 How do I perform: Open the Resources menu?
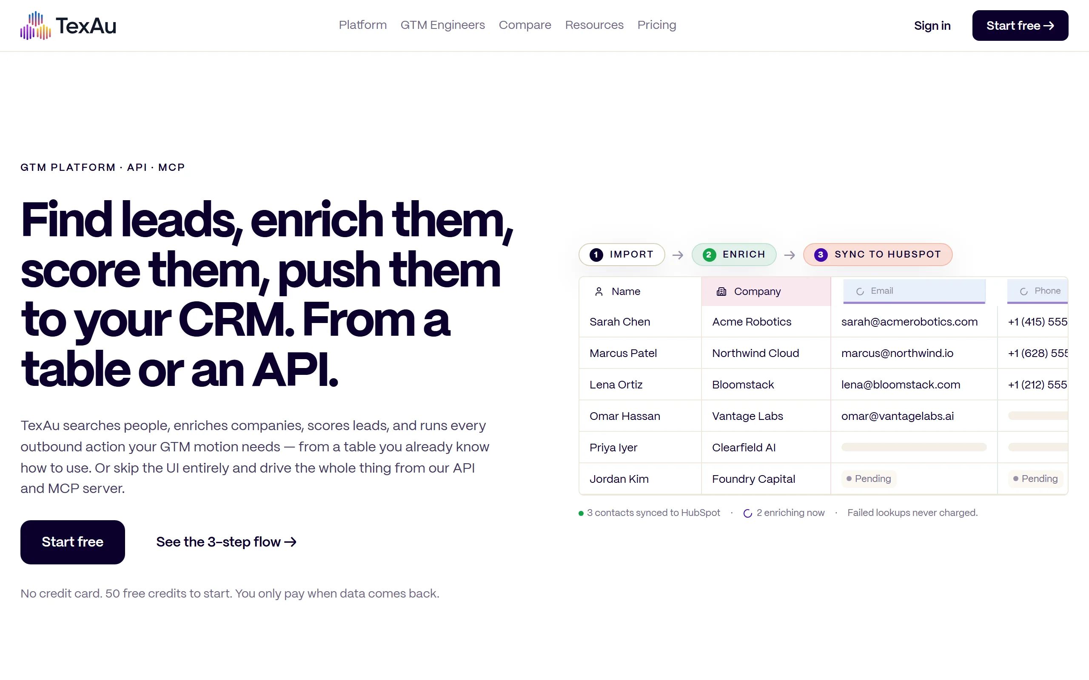click(594, 25)
